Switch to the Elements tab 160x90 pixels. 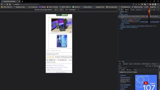127,10
